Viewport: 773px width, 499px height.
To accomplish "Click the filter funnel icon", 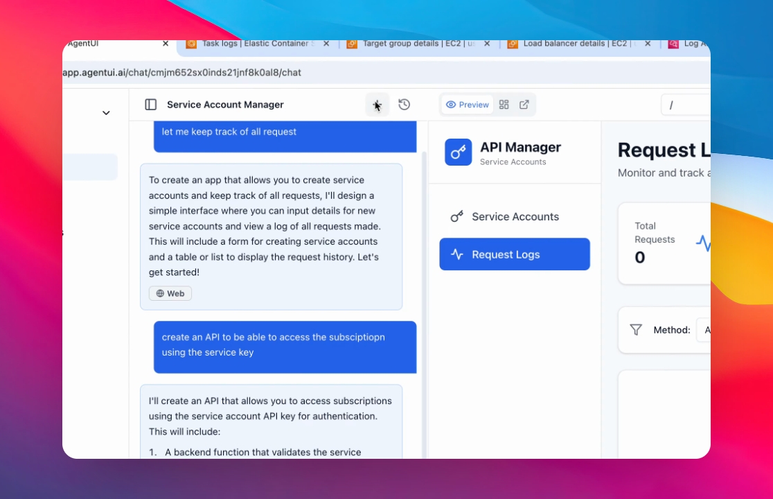I will [636, 330].
